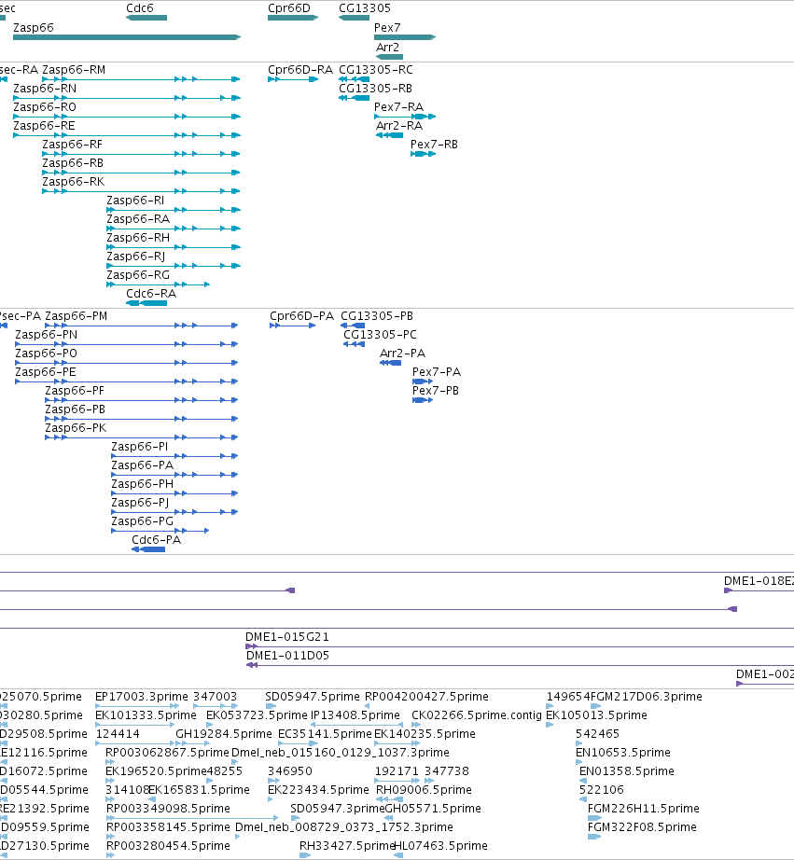Select clone DME1-011D05
794x860 pixels.
tap(520, 665)
